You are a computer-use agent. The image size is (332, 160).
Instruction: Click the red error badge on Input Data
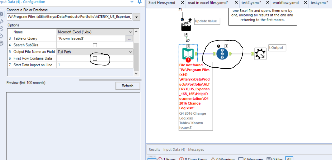coord(188,60)
